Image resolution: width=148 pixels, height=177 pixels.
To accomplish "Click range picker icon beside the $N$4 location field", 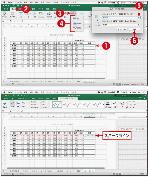I will 139,25.
